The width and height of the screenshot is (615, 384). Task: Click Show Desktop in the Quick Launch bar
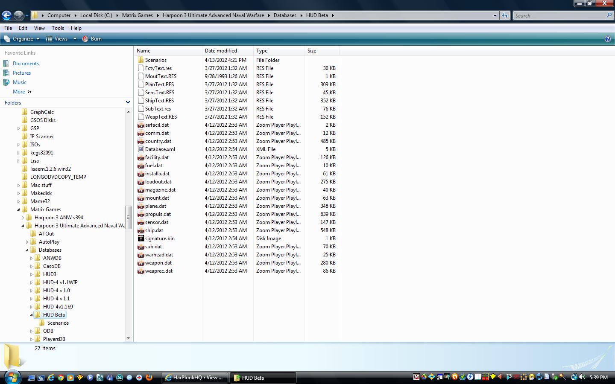pos(31,378)
